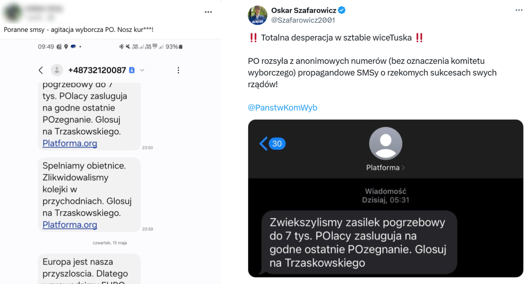Open the Platforma.org link in the first SMS
This screenshot has width=531, height=284.
(x=69, y=143)
